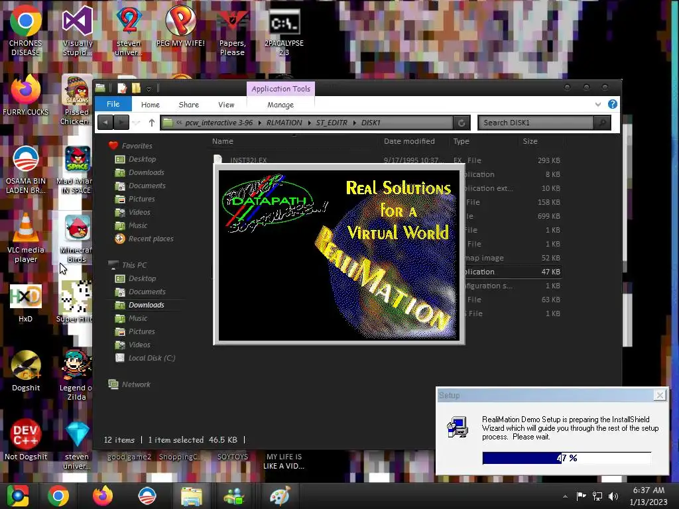Open the quick access toolbar dropdown arrow

tap(149, 89)
